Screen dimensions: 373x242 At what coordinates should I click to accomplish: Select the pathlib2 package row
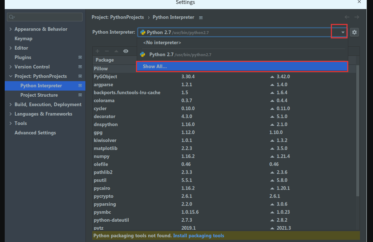[224, 172]
